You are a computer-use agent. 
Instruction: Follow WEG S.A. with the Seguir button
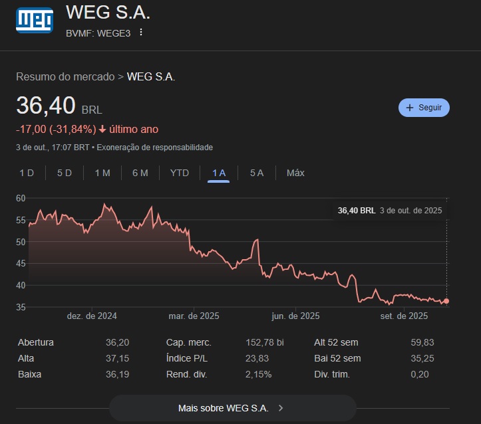click(424, 108)
